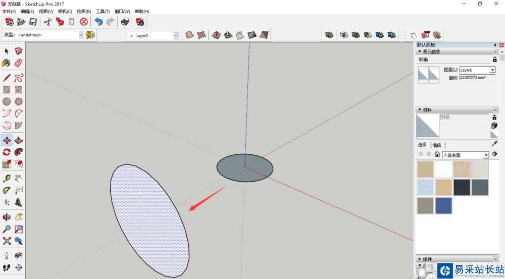The image size is (505, 279).
Task: Select the Walk footprints tool
Action: (7, 267)
